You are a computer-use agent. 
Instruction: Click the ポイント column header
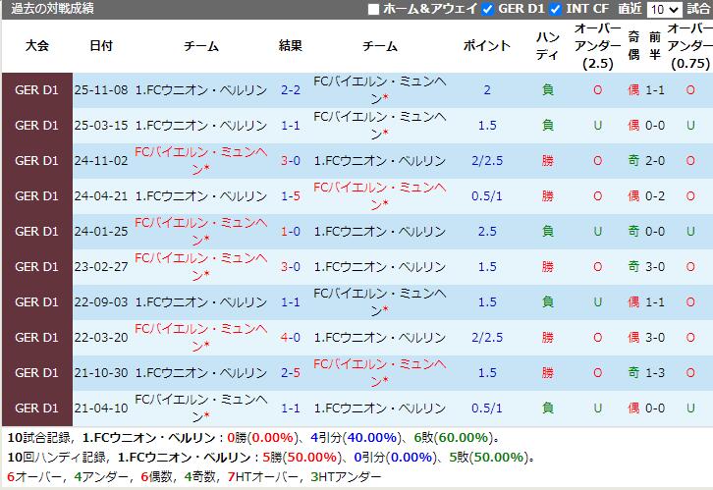pyautogui.click(x=487, y=46)
